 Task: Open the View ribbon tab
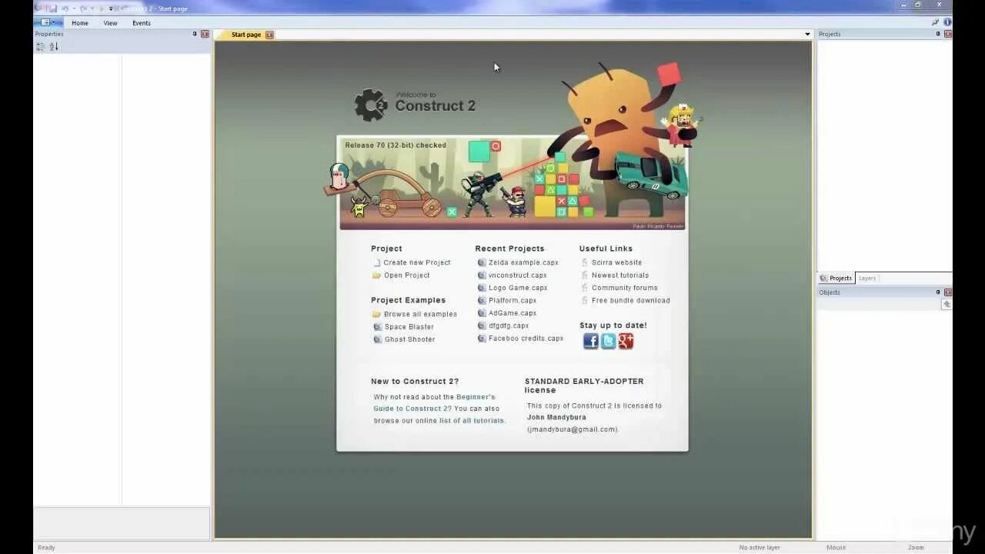[111, 23]
